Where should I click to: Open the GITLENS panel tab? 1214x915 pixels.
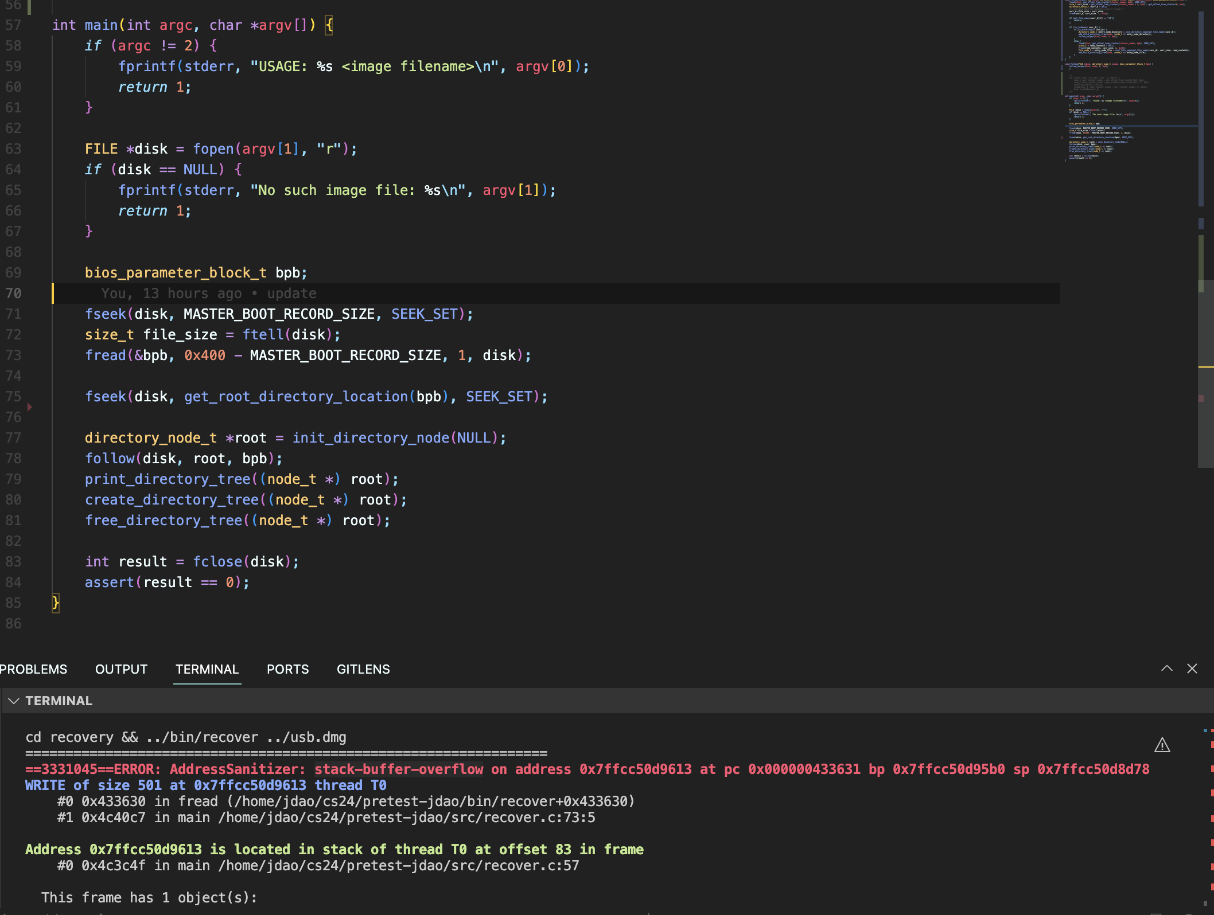pos(363,669)
